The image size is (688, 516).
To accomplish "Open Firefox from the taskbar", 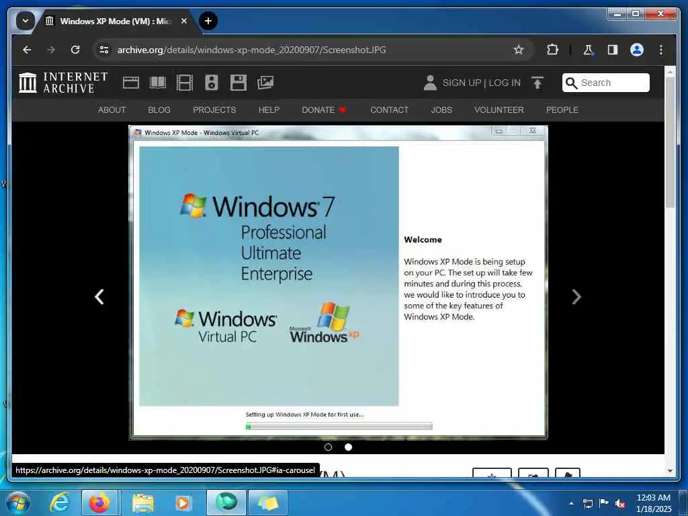I will [99, 503].
